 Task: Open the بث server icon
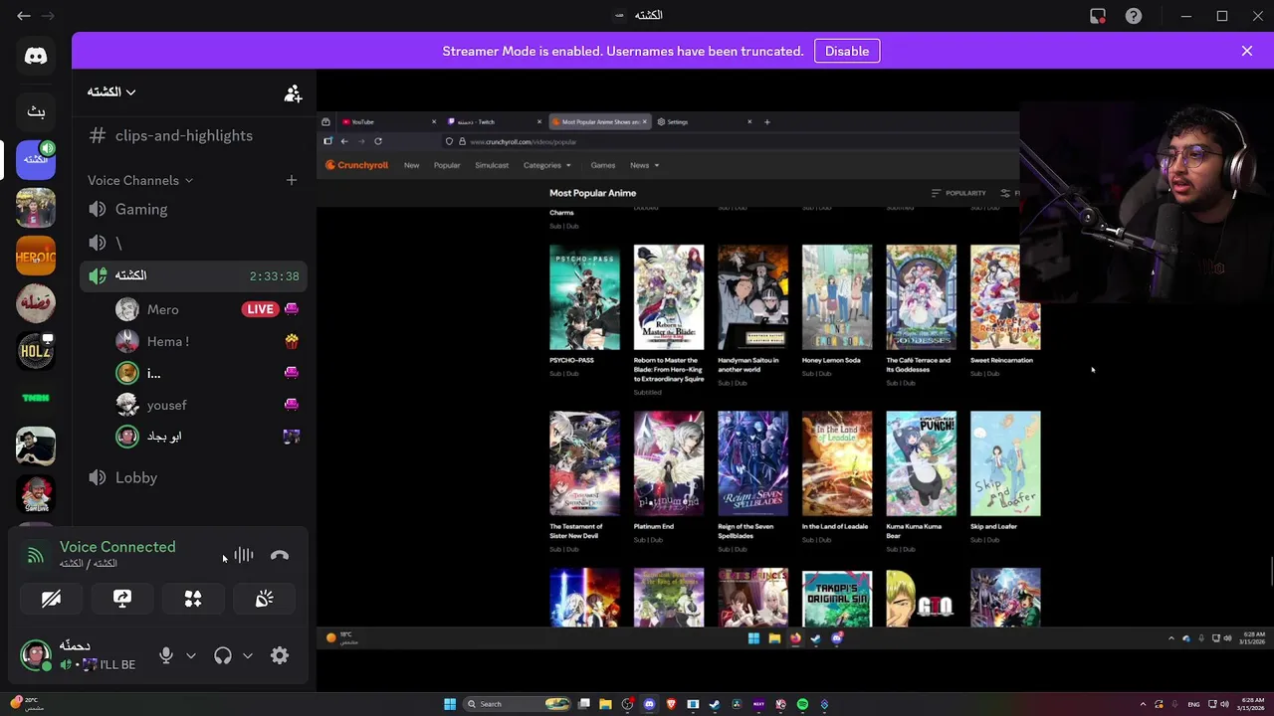point(36,111)
